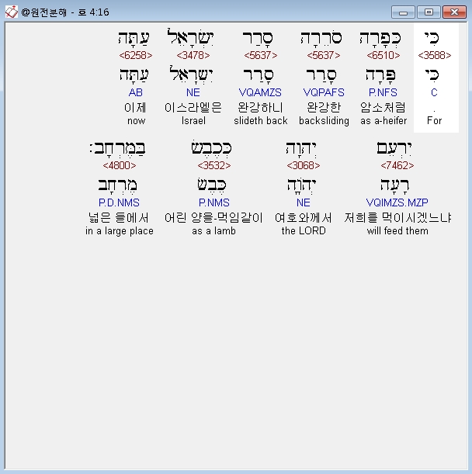Click the <5637> above VQPAFS

point(324,55)
